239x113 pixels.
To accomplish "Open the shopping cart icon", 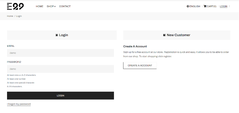I will coord(205,6).
